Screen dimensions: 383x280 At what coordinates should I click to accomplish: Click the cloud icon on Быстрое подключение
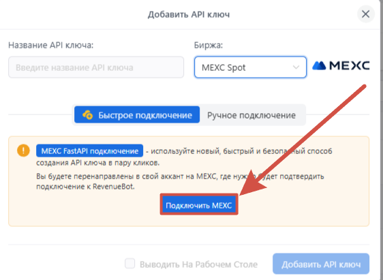(87, 114)
